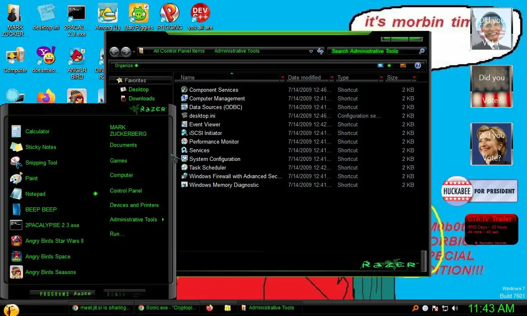Expand the Administrative Tools submenu arrow
Viewport: 527px width, 316px height.
(163, 219)
